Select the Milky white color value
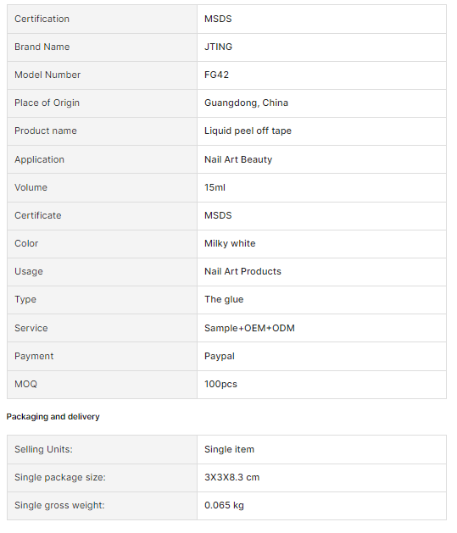Screen dimensions: 457x533 (x=230, y=243)
